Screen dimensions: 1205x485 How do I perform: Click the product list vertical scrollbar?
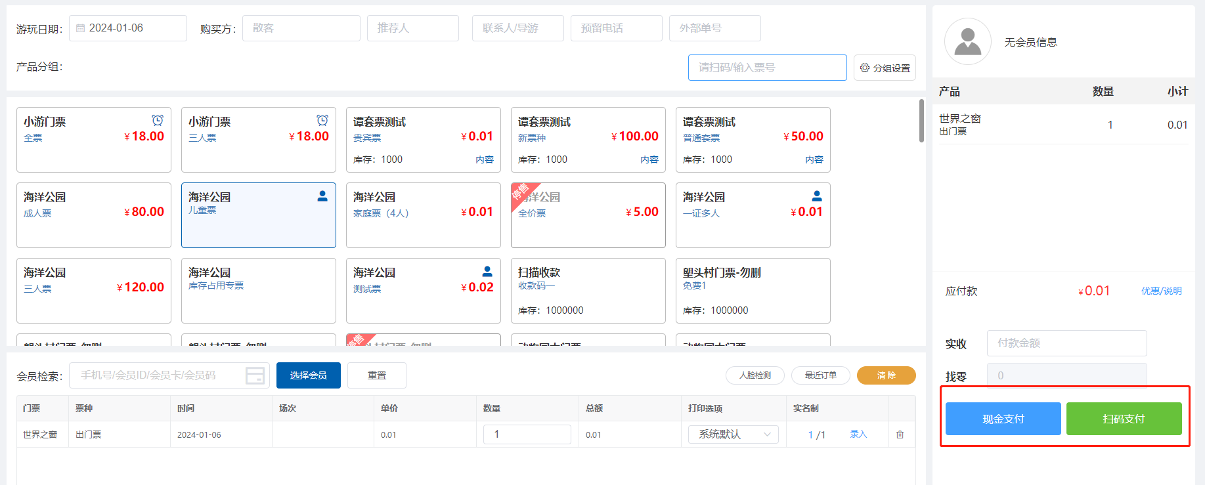tap(921, 121)
